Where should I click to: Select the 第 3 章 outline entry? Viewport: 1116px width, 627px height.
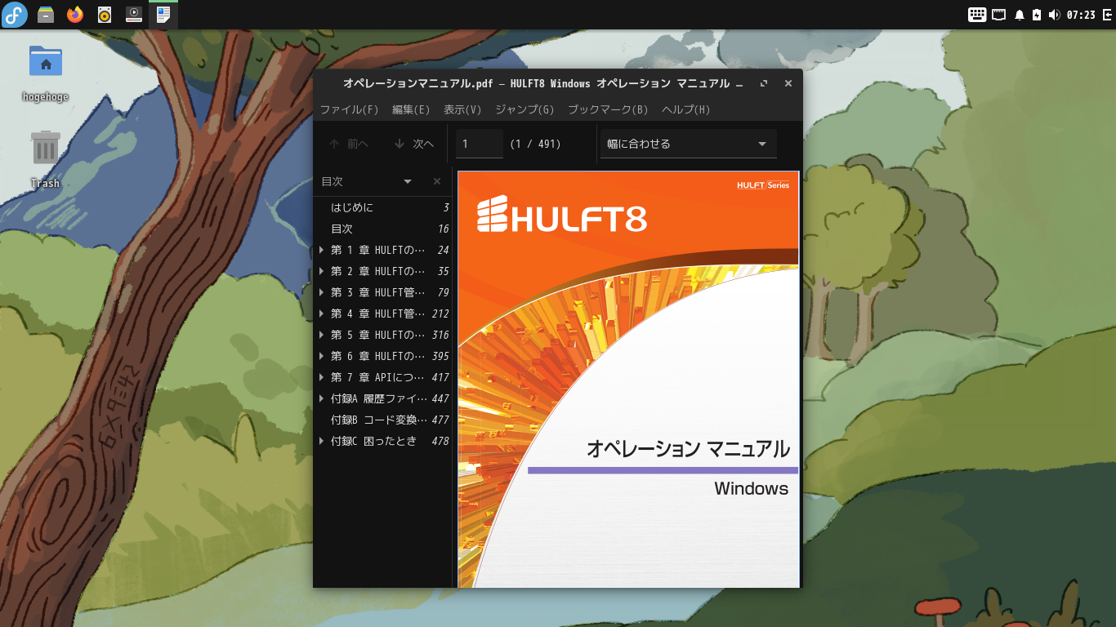383,292
